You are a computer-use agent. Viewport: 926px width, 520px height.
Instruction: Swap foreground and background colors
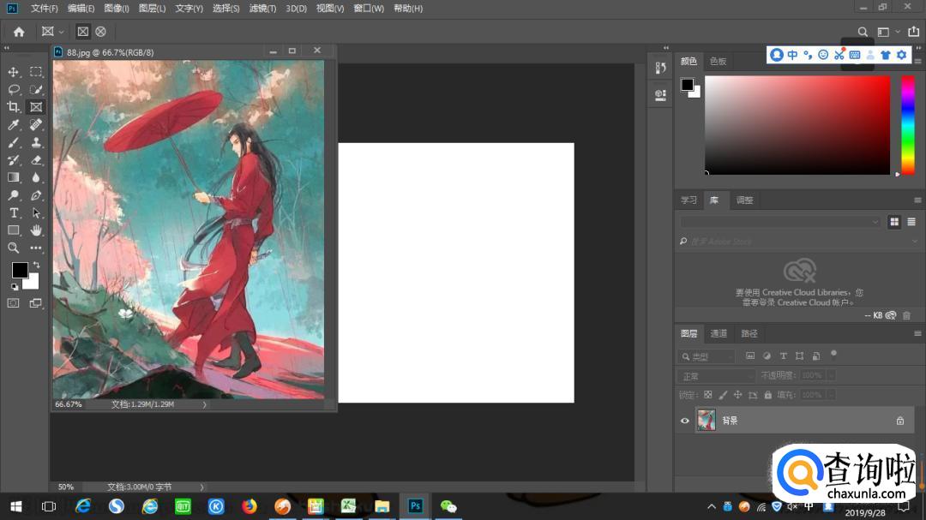click(x=37, y=265)
